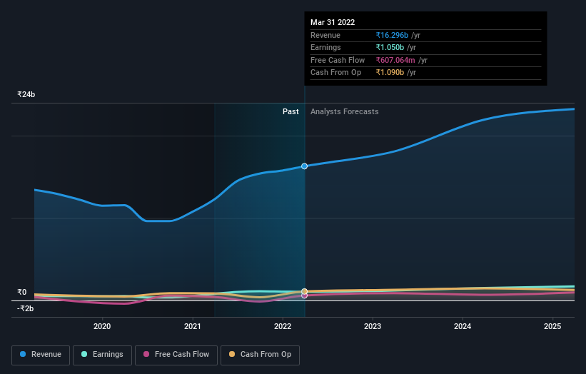Click the ₹24b y-axis label
Image resolution: width=586 pixels, height=374 pixels.
(x=26, y=94)
